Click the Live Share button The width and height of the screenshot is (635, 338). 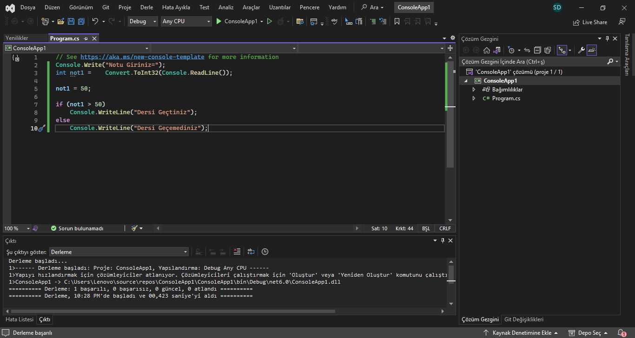pos(590,22)
